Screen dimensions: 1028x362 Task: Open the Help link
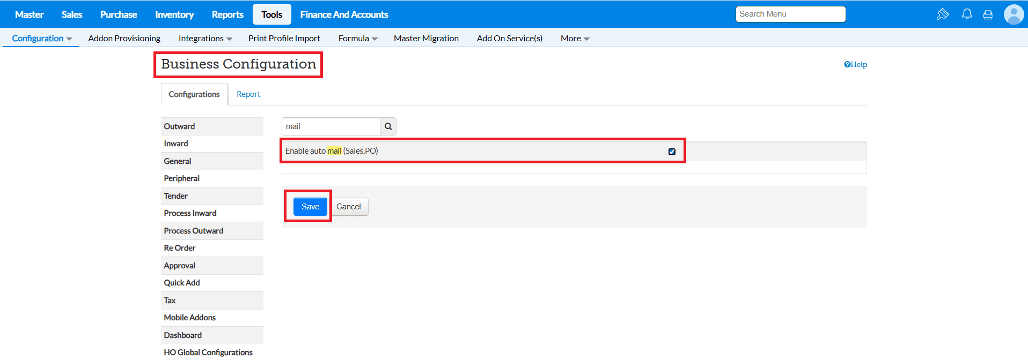point(855,64)
